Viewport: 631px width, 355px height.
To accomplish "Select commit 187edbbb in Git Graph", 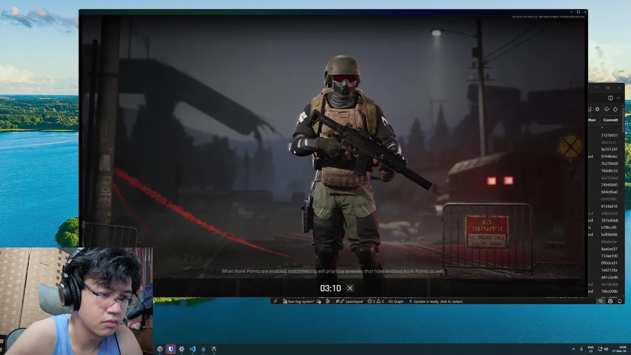I will [609, 220].
